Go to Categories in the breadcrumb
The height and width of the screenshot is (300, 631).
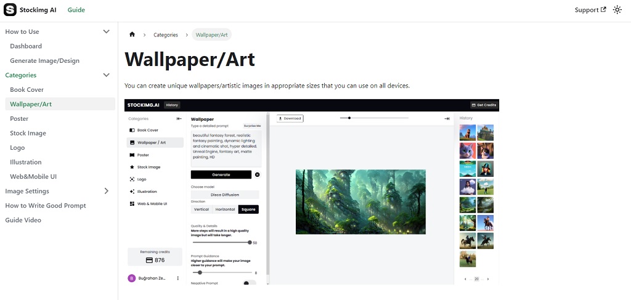[166, 35]
